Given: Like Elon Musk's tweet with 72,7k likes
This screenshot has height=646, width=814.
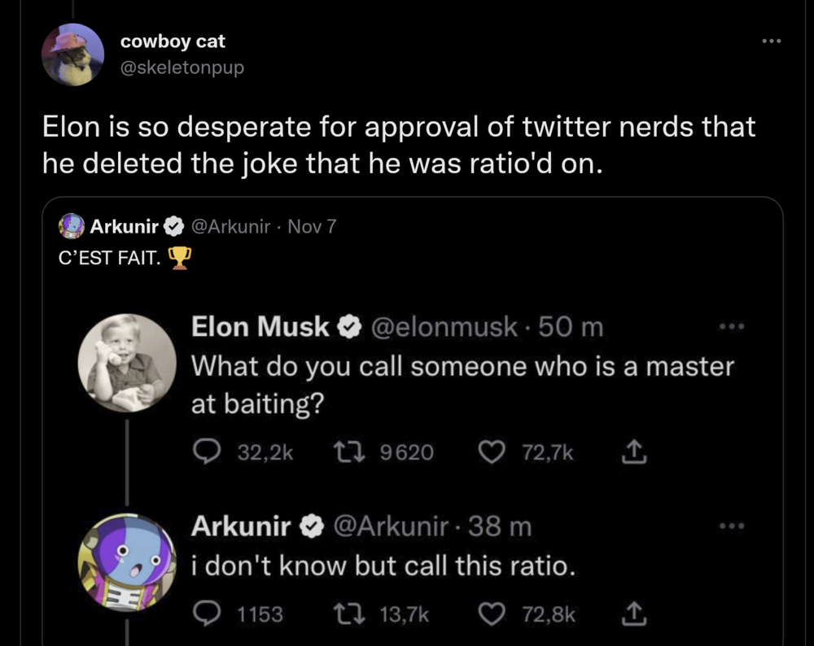Looking at the screenshot, I should point(492,452).
